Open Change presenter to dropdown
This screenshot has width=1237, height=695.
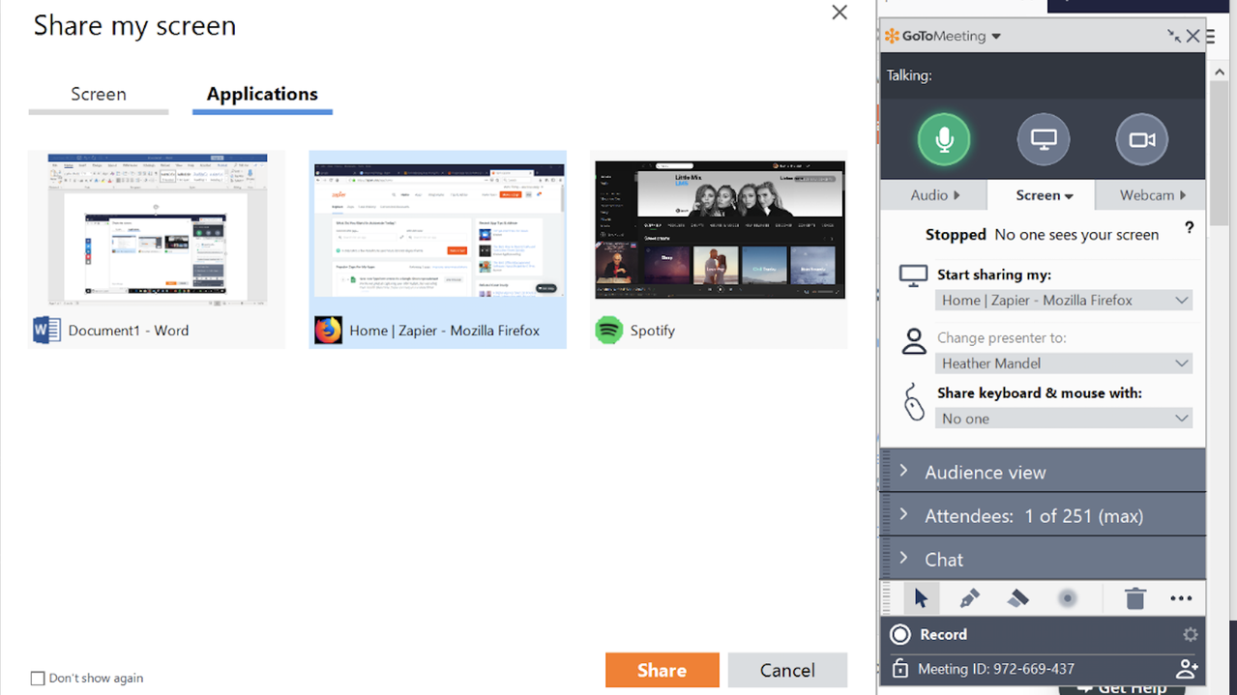coord(1063,363)
